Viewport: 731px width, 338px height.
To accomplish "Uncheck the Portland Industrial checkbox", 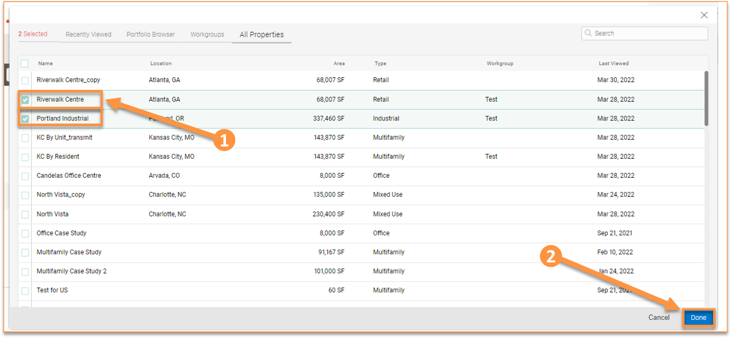I will (x=25, y=118).
